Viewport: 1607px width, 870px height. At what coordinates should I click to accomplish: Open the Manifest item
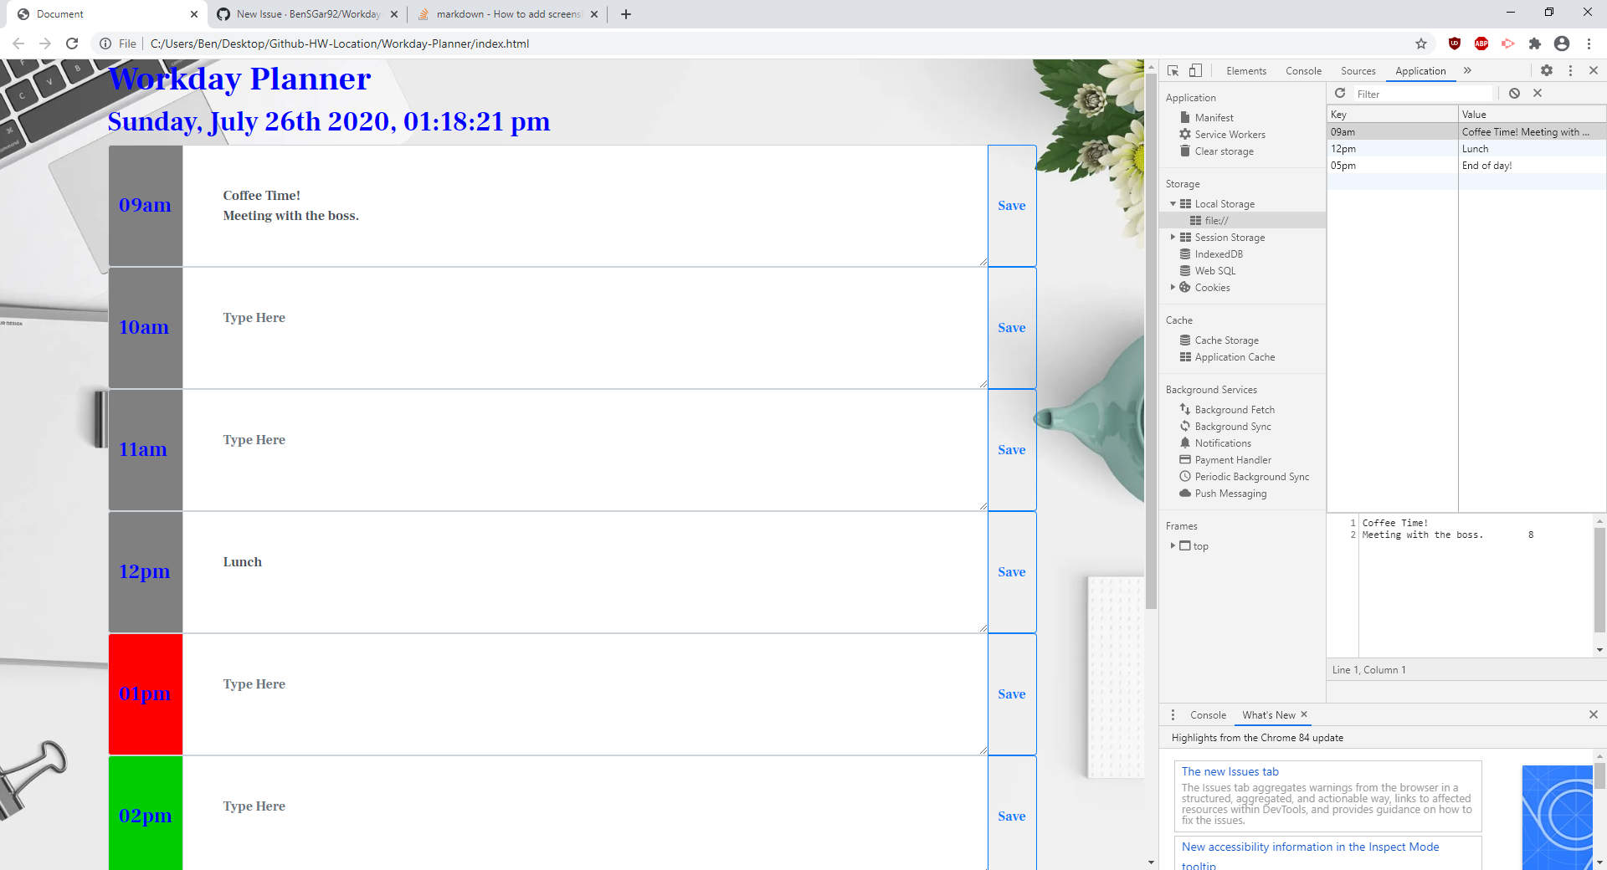pos(1214,118)
